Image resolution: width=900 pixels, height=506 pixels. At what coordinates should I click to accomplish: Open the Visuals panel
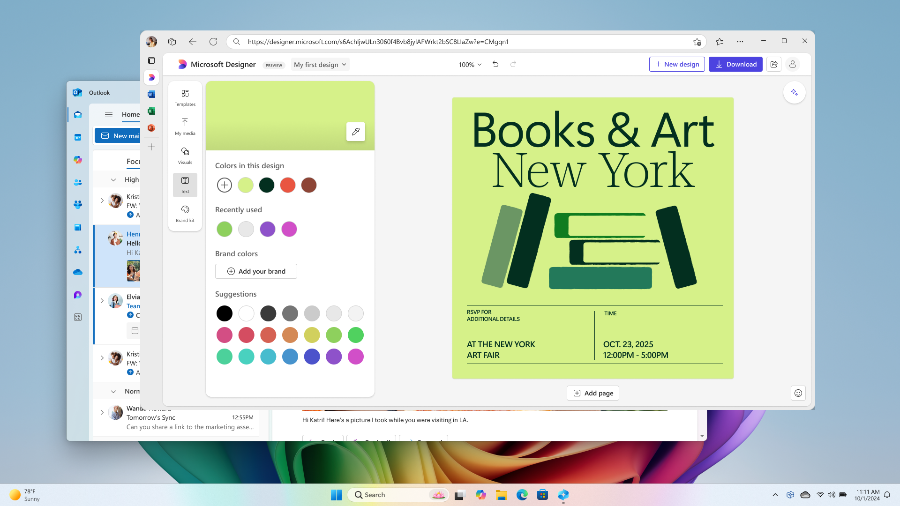[x=185, y=156]
